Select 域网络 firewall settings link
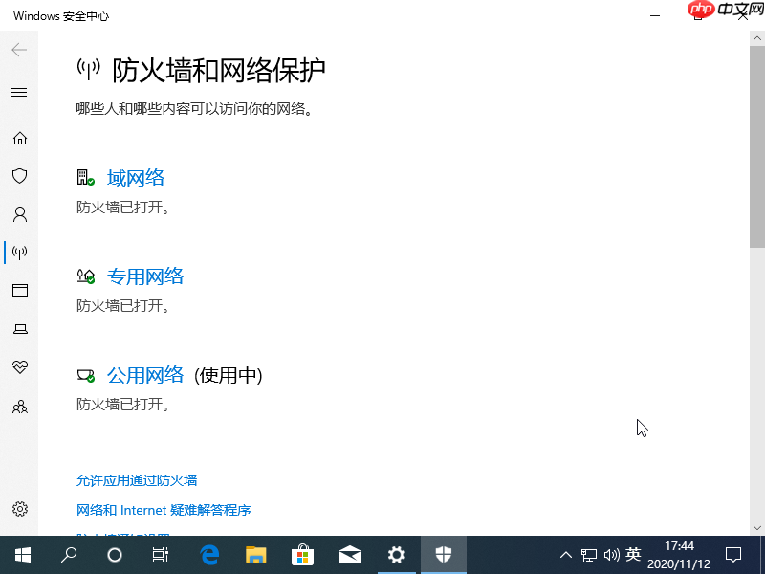The height and width of the screenshot is (574, 765). (x=136, y=177)
